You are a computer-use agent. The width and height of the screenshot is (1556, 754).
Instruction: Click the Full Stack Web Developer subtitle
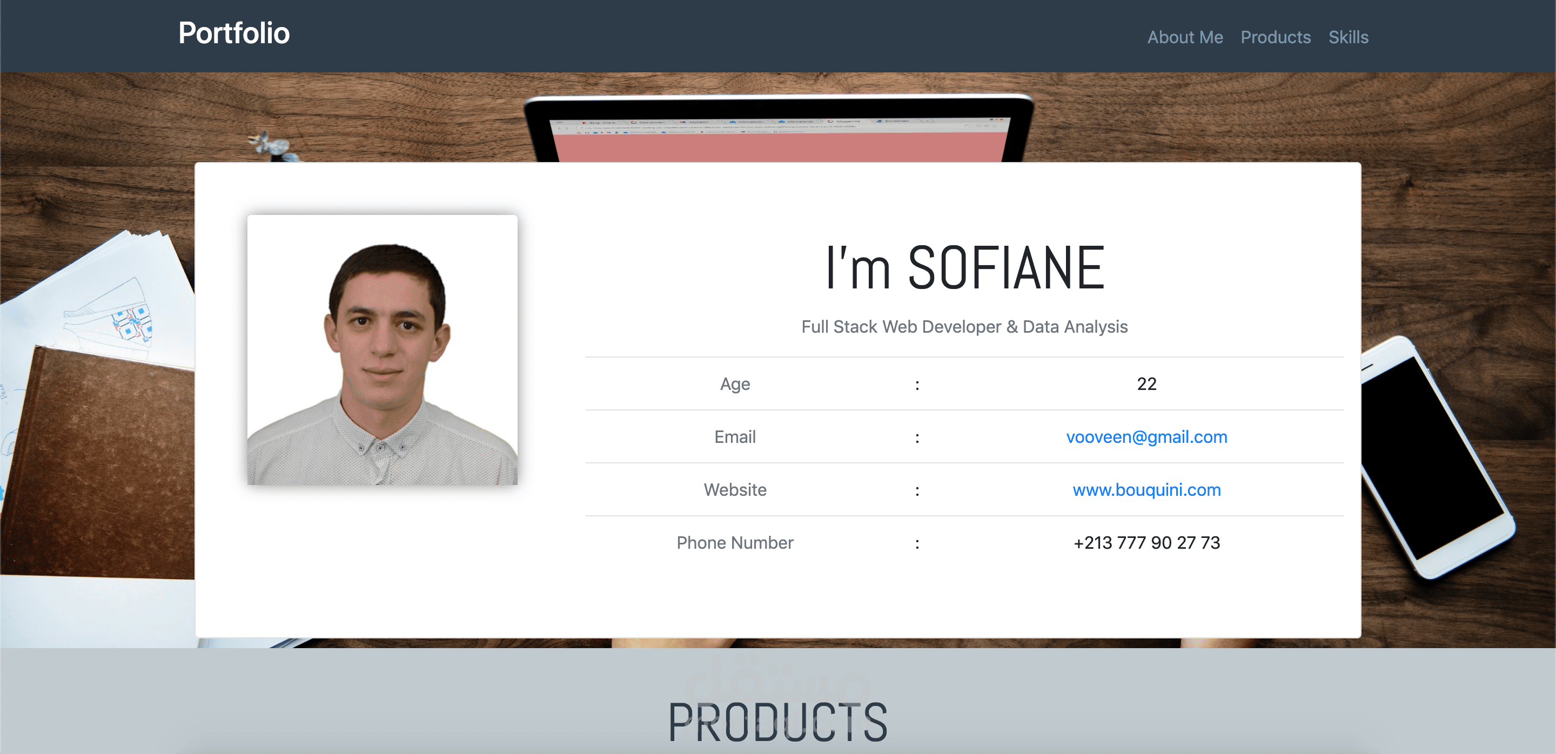(x=964, y=327)
